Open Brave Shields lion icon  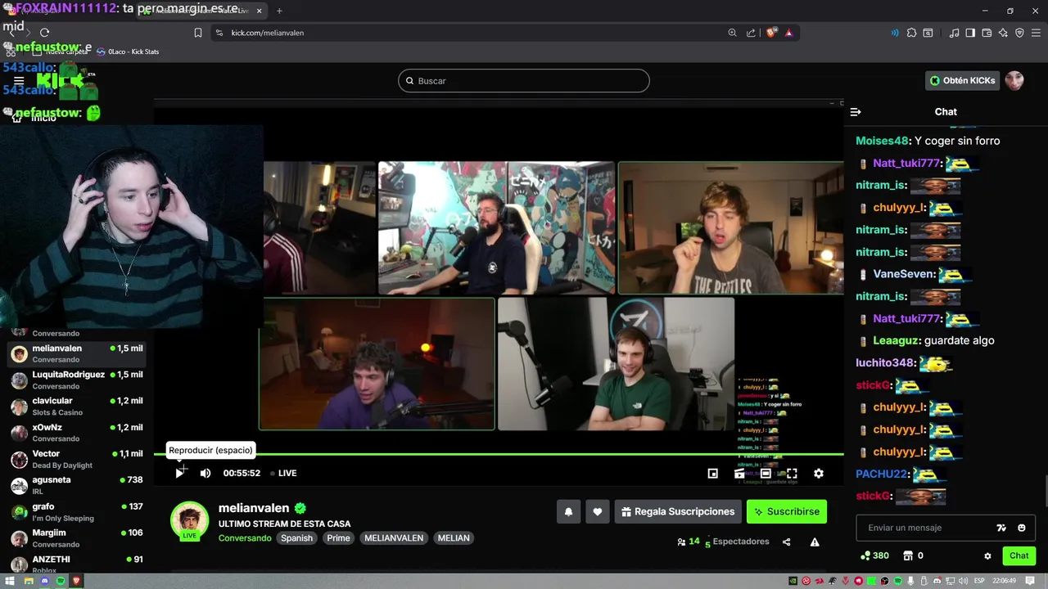point(771,33)
